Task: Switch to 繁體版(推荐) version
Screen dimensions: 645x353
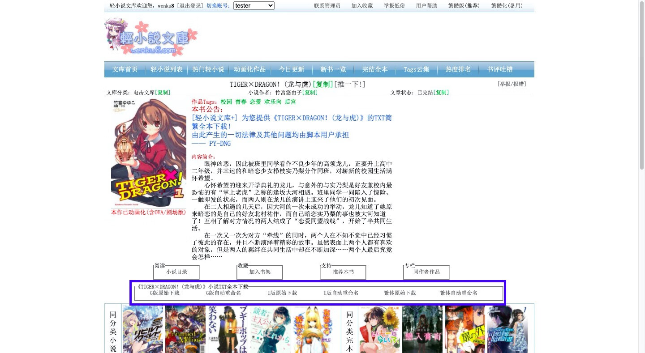Action: coord(464,6)
